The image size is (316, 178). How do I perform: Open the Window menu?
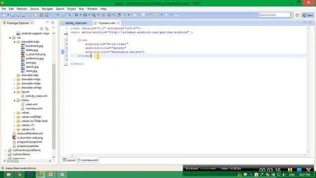pos(92,9)
